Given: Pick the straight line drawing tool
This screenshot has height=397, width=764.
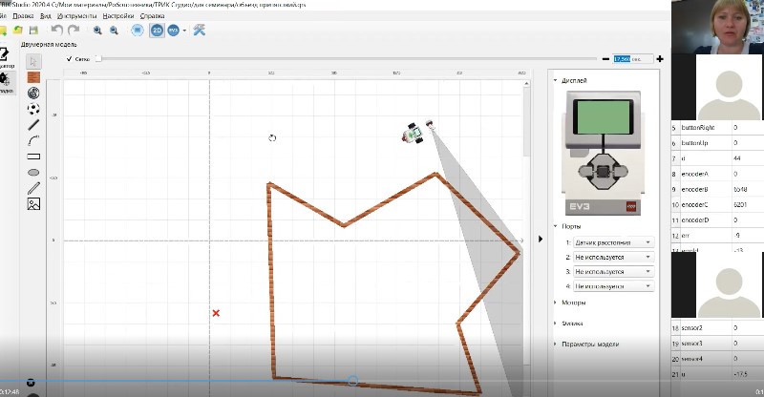Looking at the screenshot, I should (33, 124).
